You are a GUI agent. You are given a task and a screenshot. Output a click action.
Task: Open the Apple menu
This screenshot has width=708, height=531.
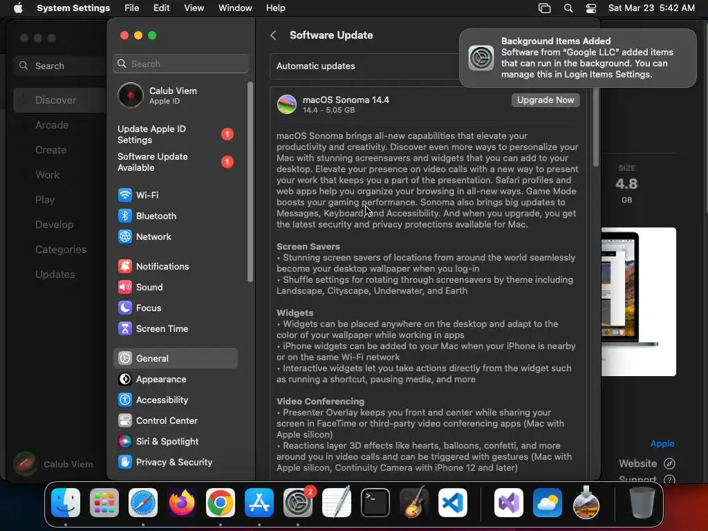coord(18,8)
